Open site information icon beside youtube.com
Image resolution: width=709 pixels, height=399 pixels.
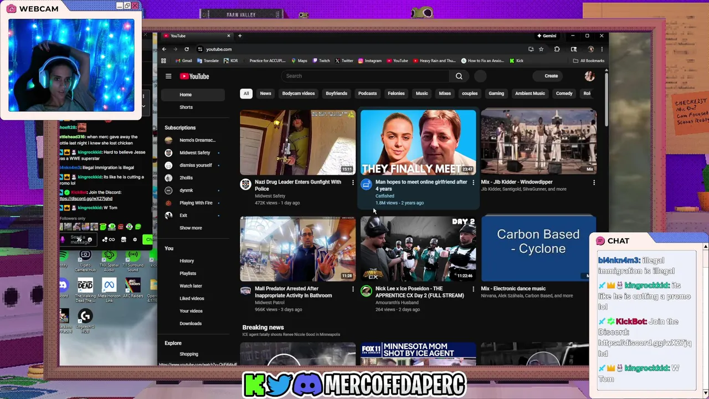pyautogui.click(x=200, y=49)
